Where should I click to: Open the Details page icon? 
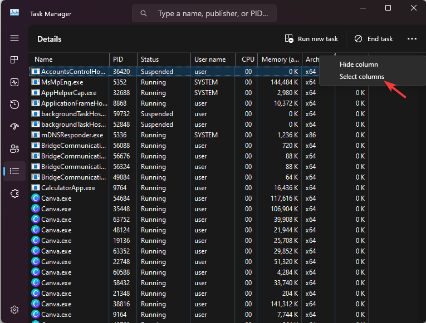[14, 171]
